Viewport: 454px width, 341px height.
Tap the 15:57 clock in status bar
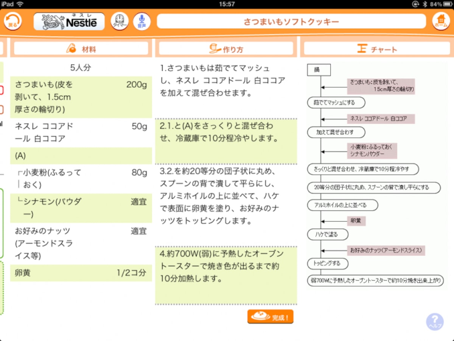pos(227,4)
